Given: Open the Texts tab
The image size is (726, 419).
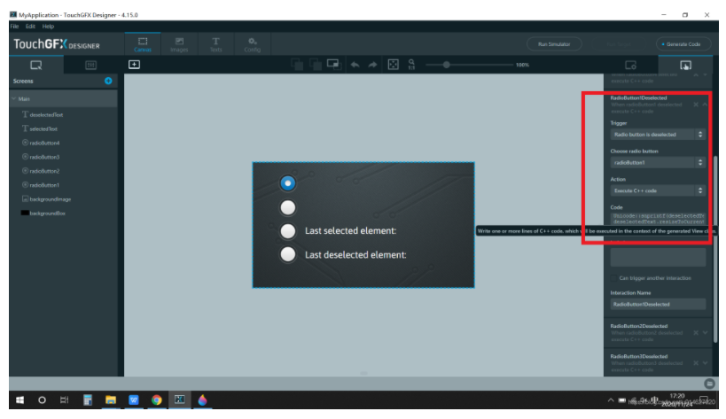Looking at the screenshot, I should tap(215, 44).
